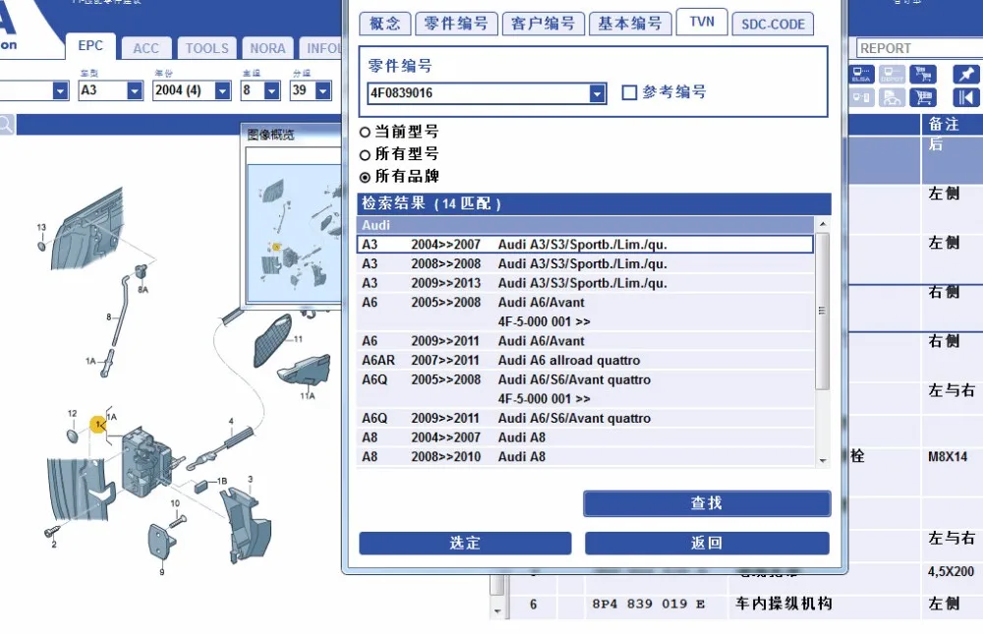983x634 pixels.
Task: Click the 选定 confirm button
Action: click(465, 543)
